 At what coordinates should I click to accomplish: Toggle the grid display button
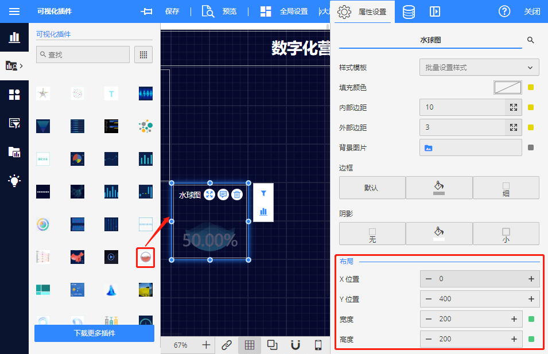(250, 345)
